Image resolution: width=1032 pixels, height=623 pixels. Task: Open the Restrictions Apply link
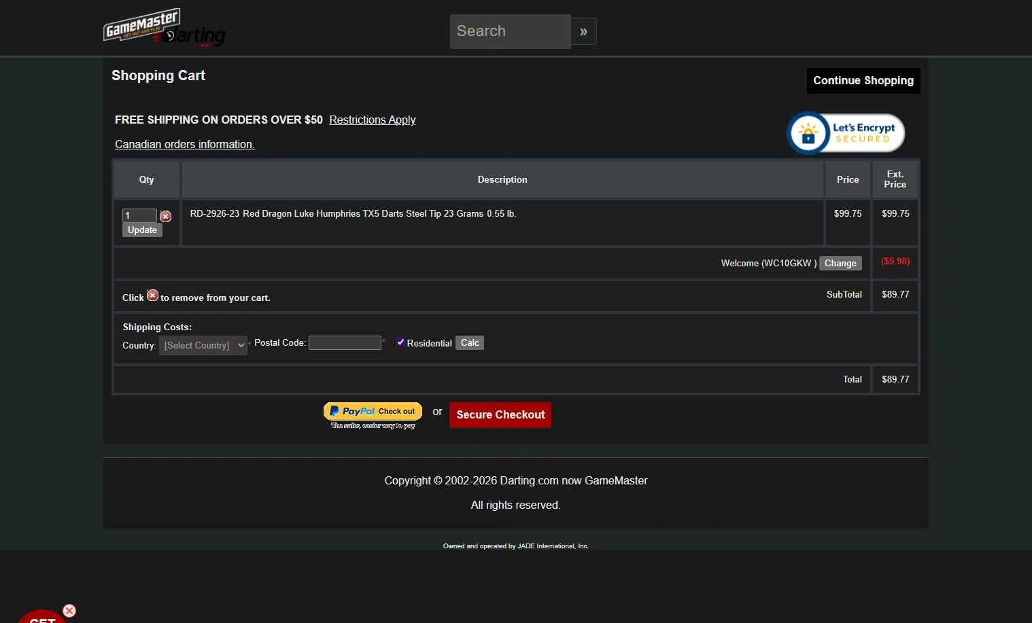coord(372,120)
